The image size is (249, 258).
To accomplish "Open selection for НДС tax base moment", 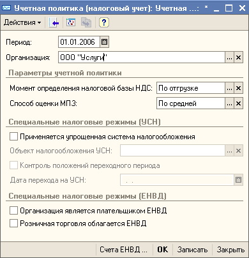I will 229,88.
